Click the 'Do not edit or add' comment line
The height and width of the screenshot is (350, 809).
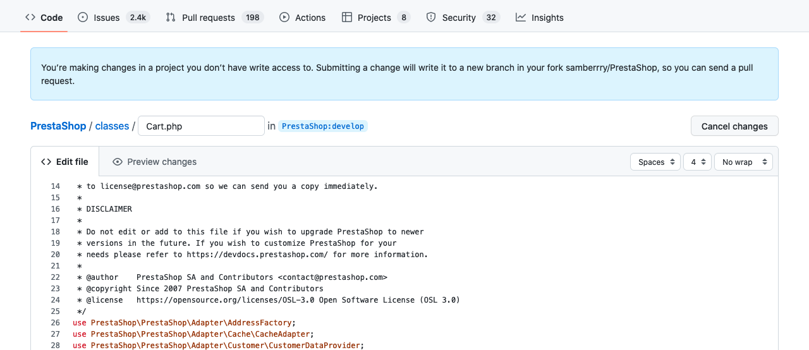pyautogui.click(x=250, y=232)
